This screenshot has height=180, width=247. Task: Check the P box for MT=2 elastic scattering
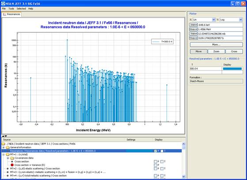point(156,169)
